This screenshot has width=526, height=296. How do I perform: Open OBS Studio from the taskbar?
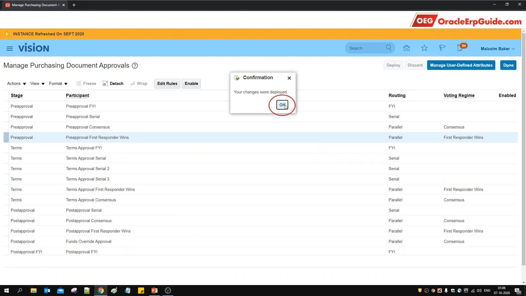pos(168,291)
